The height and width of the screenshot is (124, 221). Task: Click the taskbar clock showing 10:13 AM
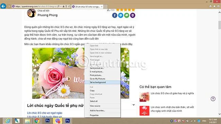213,121
